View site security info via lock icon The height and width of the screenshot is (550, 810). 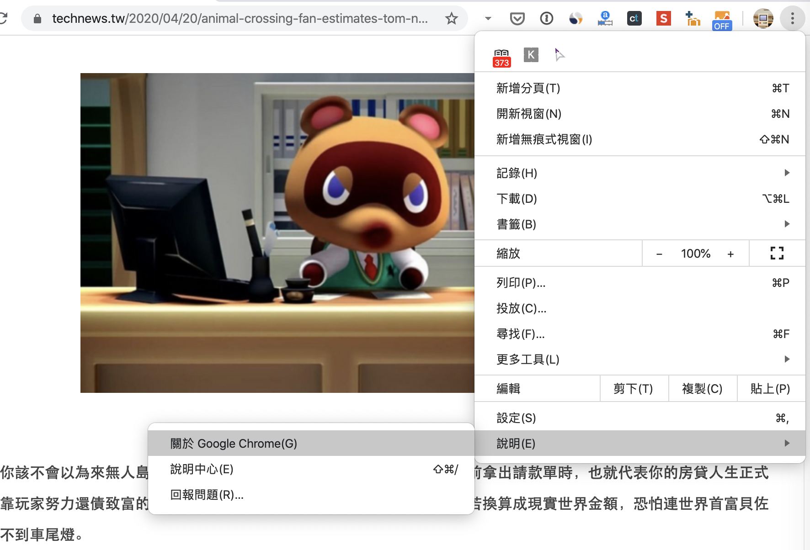click(37, 19)
